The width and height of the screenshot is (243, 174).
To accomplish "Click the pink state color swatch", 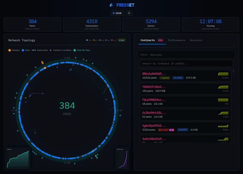I will click(173, 130).
